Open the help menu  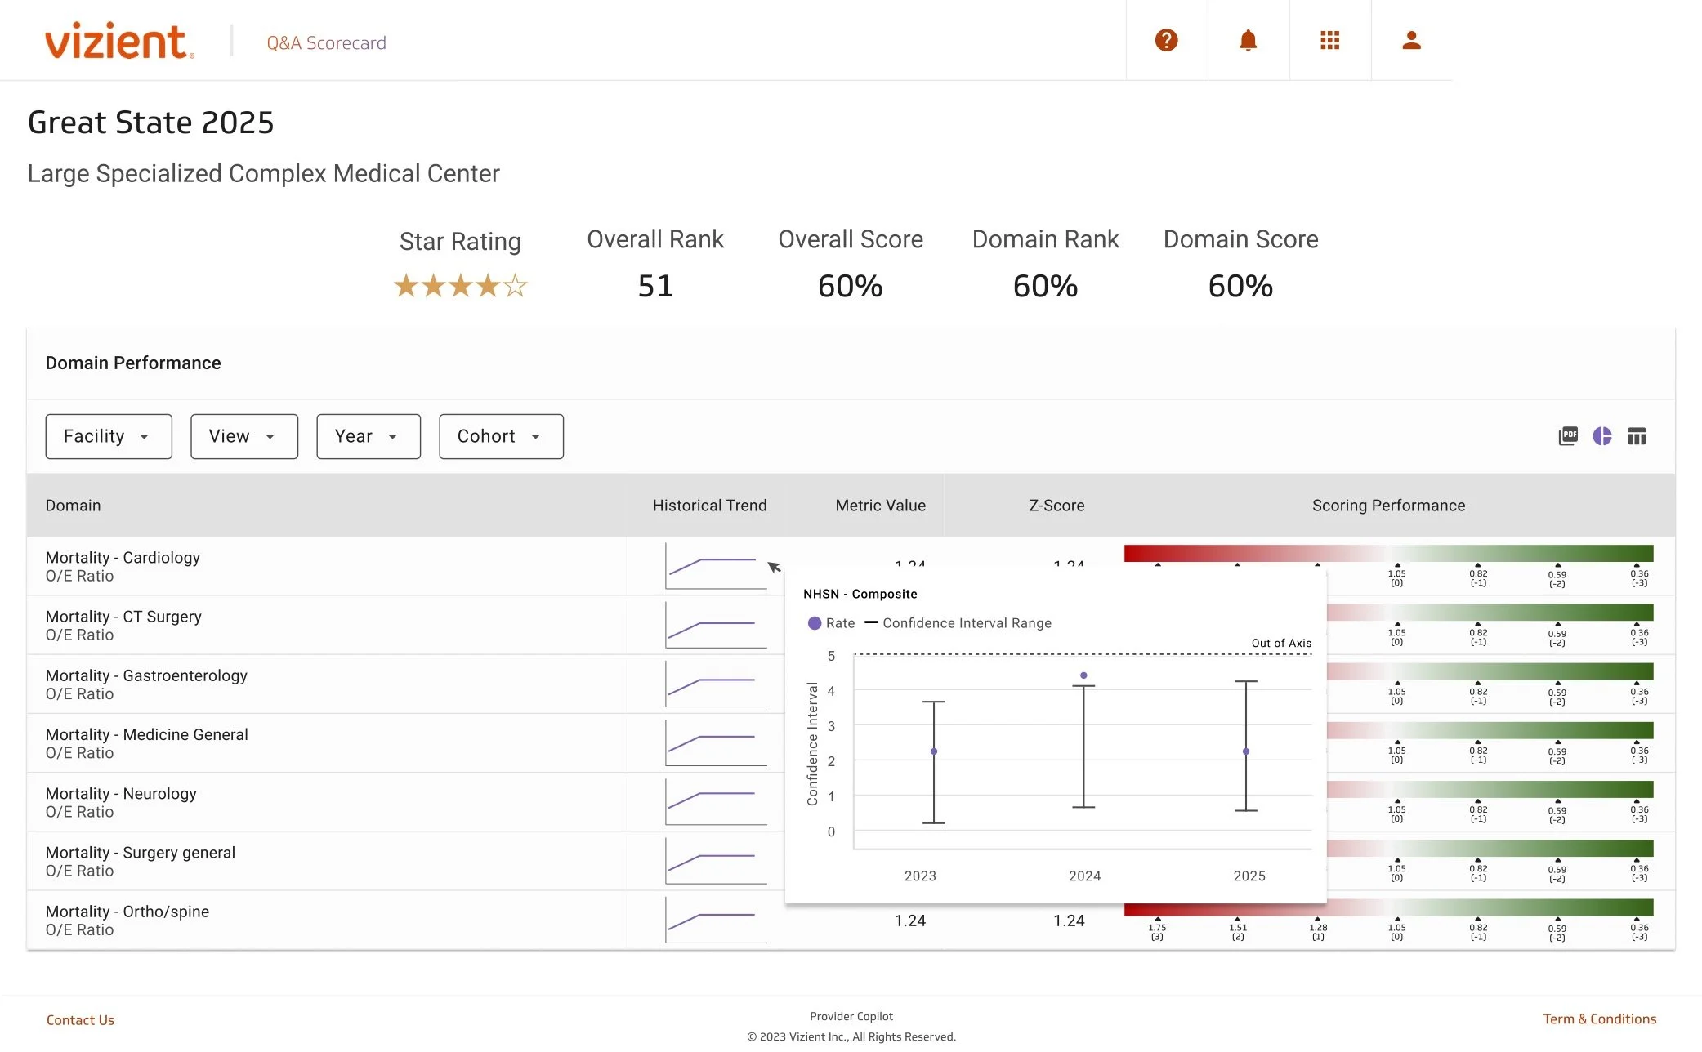coord(1166,39)
